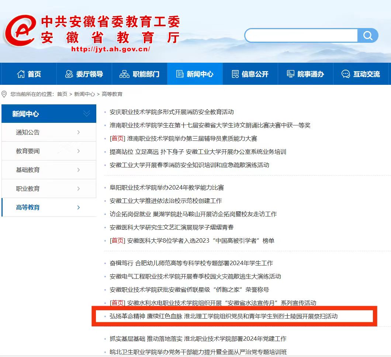Open the highlighted 淮北理工学院 祭扫活动 article
The width and height of the screenshot is (391, 357).
[x=224, y=316]
